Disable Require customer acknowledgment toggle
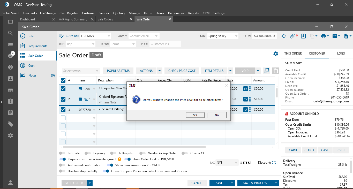This screenshot has width=353, height=189. 62,159
